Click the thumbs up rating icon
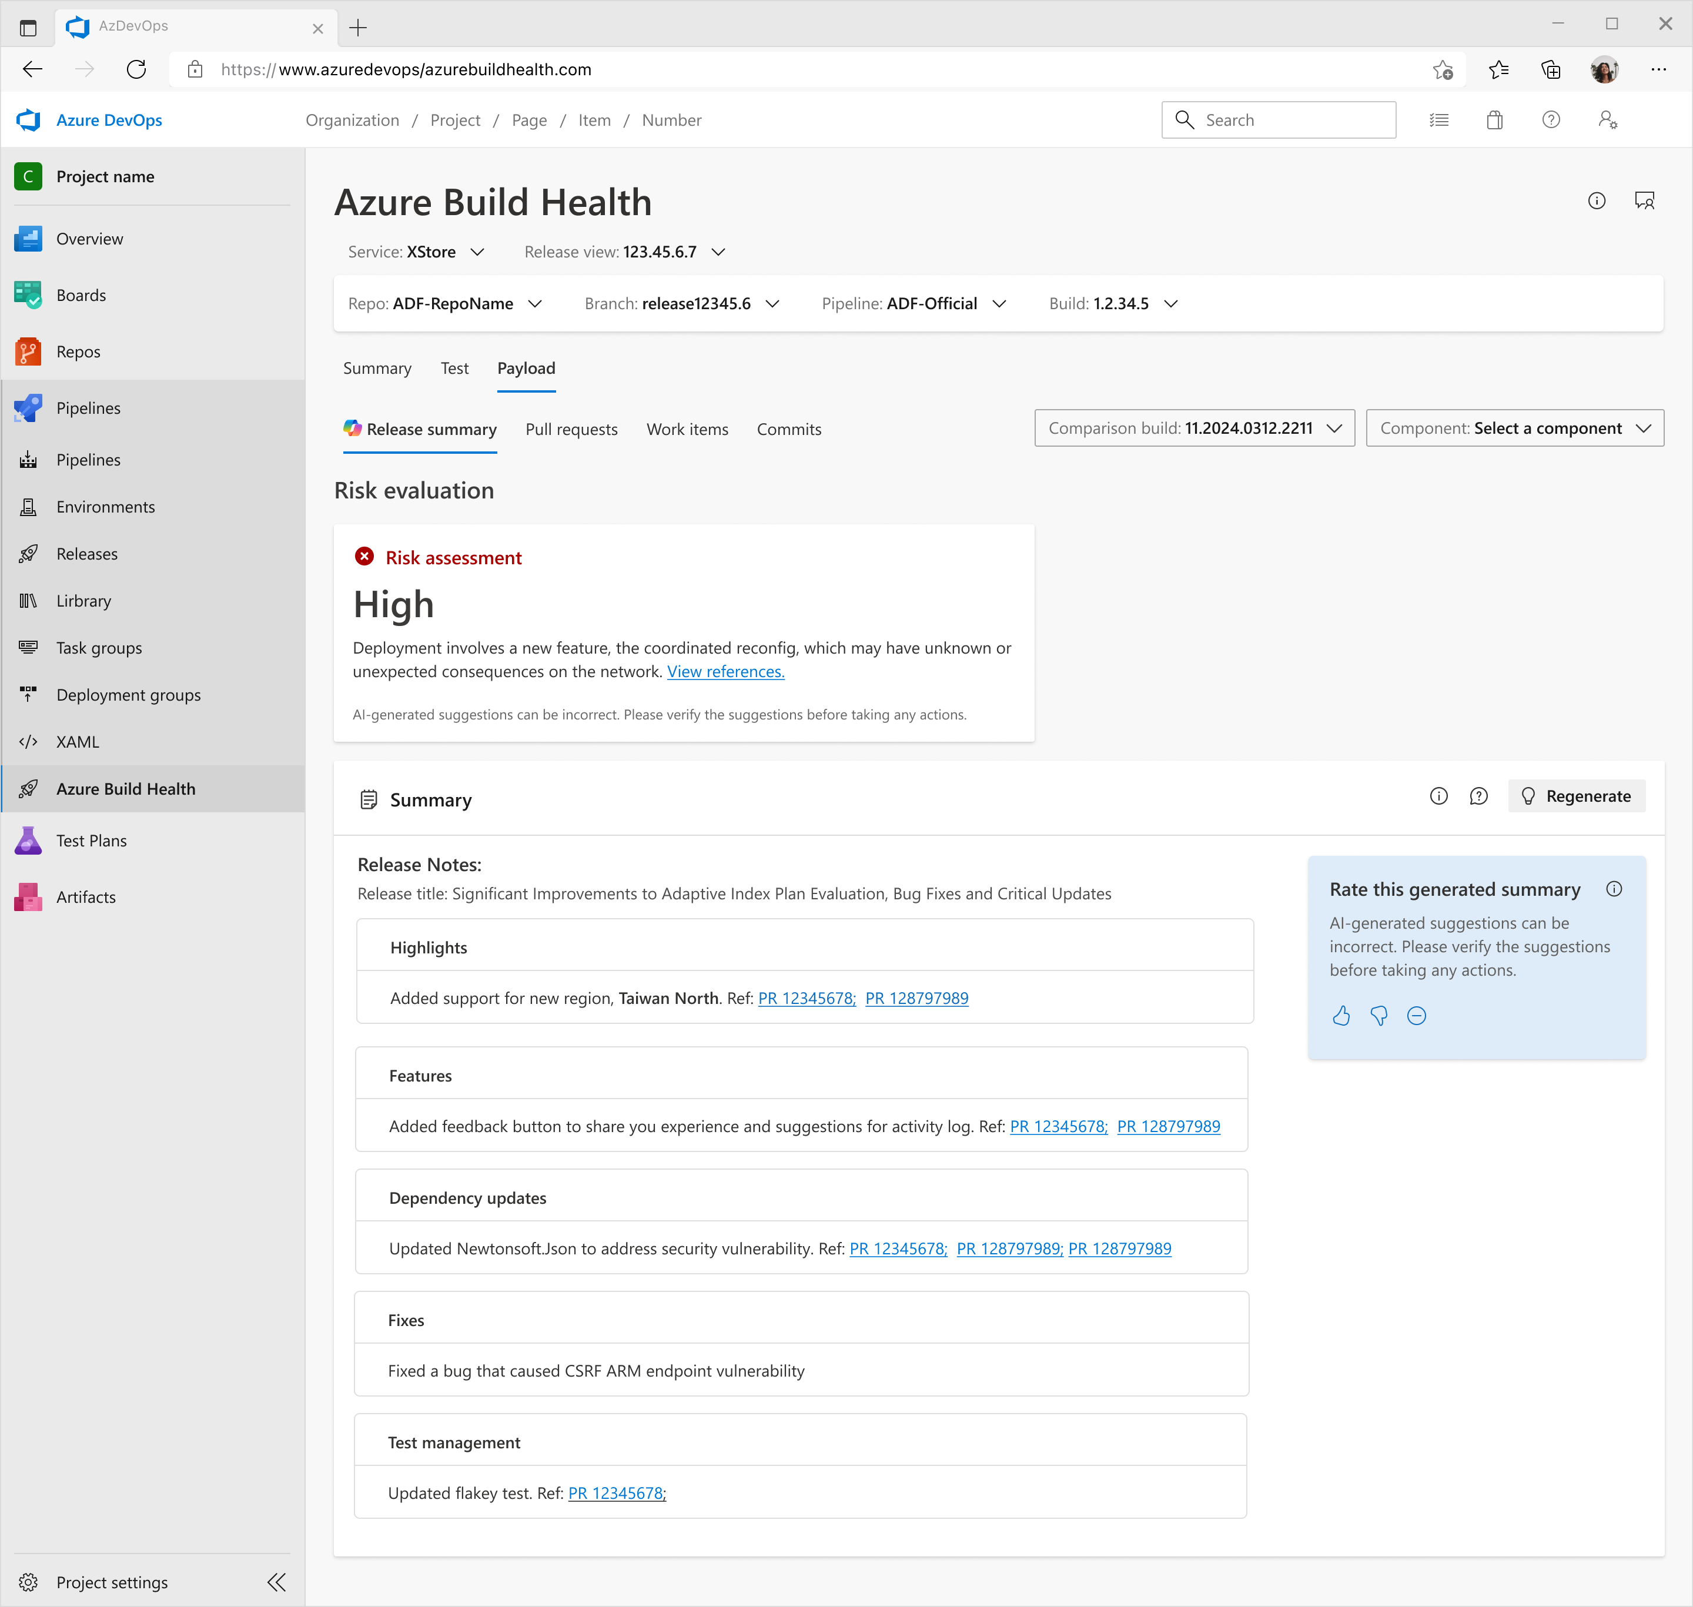 1341,1016
